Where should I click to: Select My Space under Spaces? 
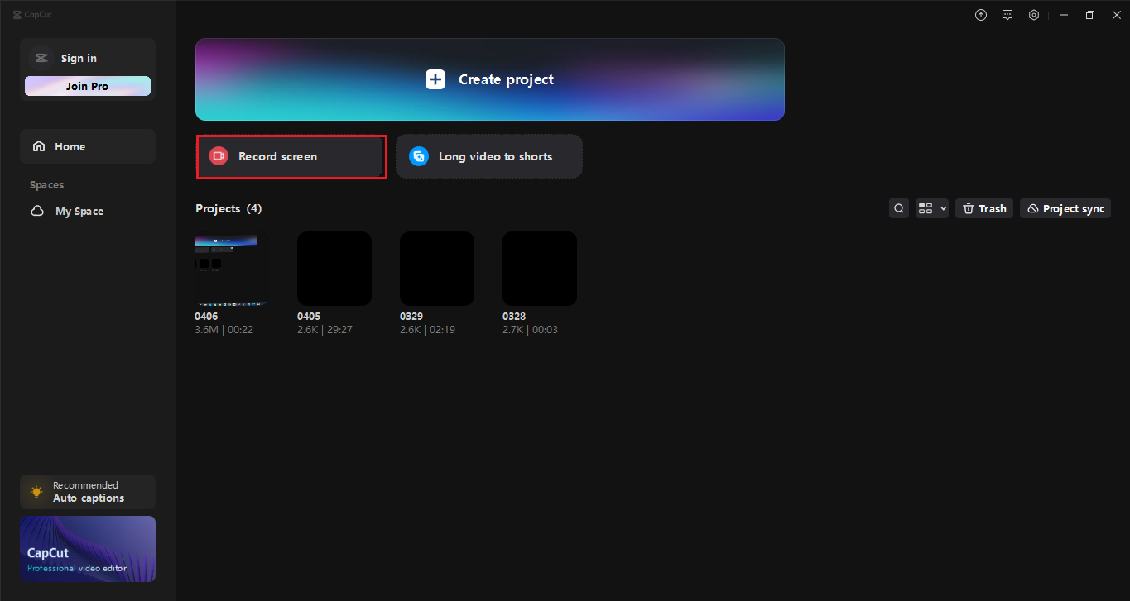pyautogui.click(x=80, y=211)
